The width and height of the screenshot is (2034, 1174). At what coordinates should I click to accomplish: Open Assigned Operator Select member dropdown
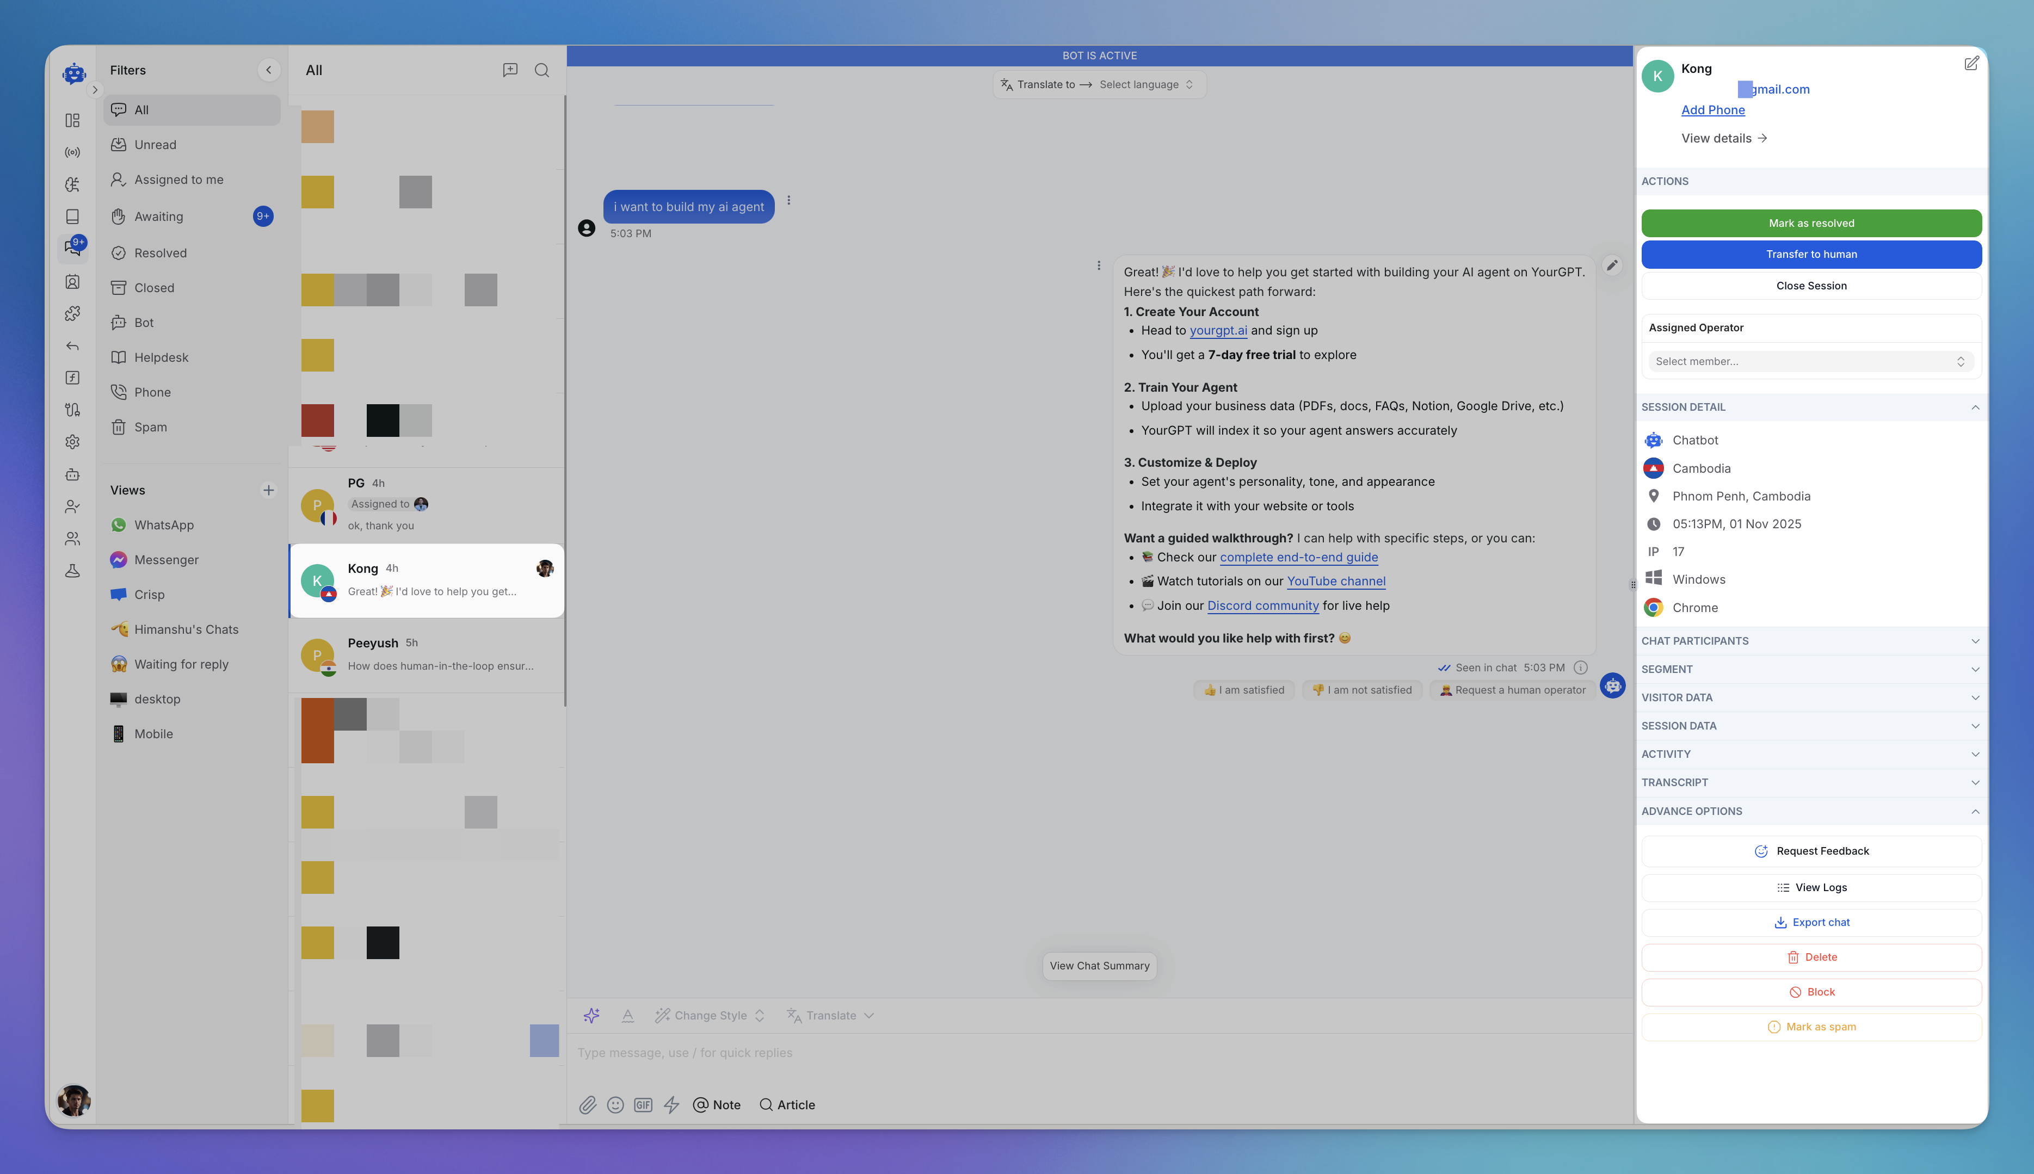click(1810, 361)
